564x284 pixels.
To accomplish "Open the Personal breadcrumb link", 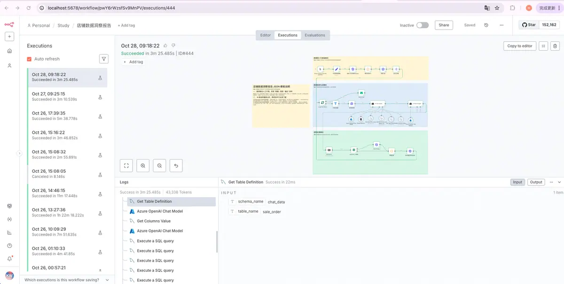I will (39, 25).
